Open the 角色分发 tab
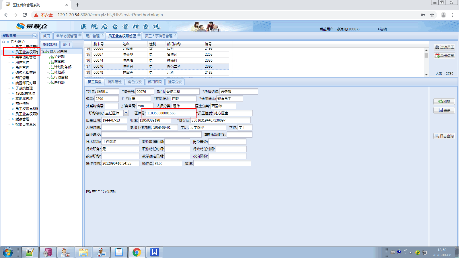459x258 pixels. tap(135, 82)
